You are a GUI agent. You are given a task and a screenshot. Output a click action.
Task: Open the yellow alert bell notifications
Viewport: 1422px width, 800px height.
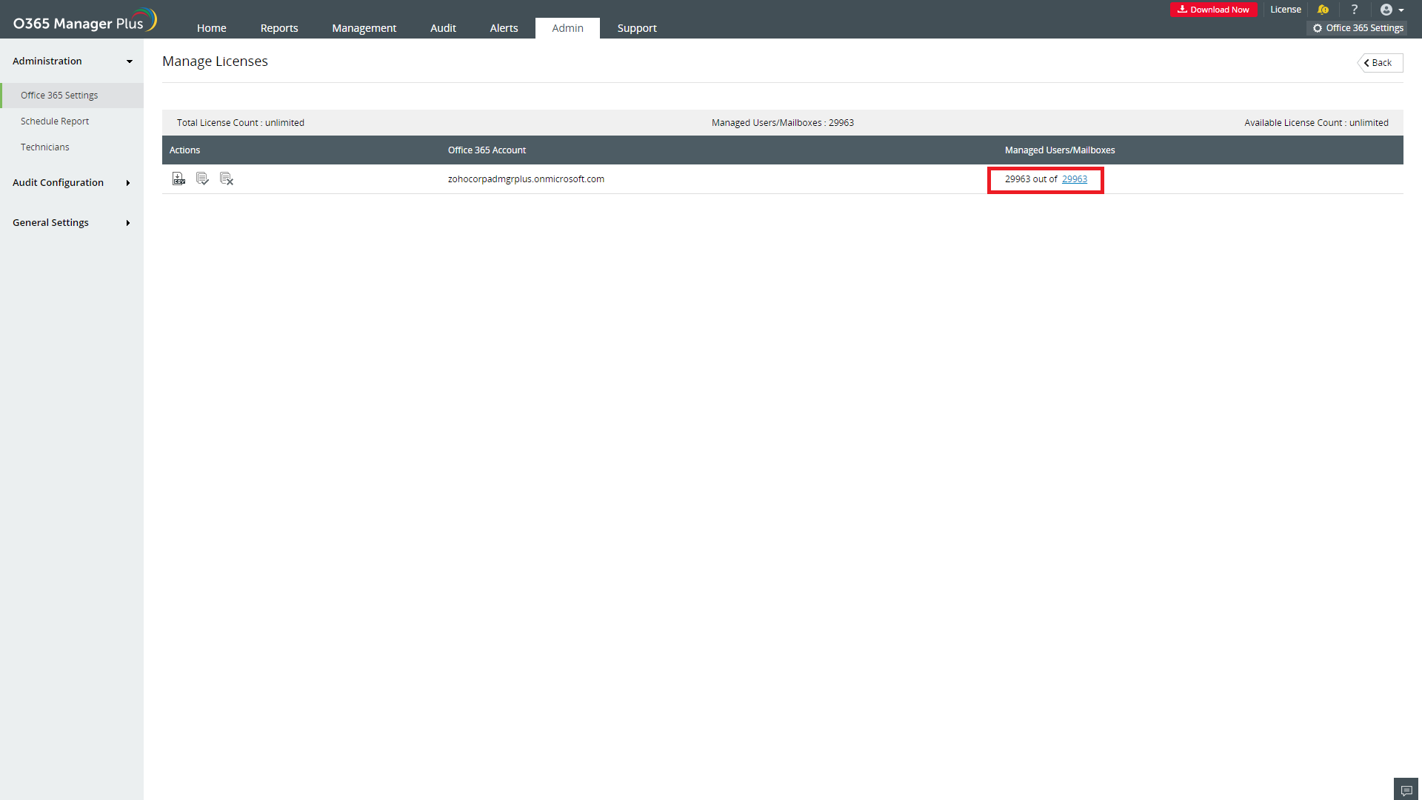point(1323,10)
